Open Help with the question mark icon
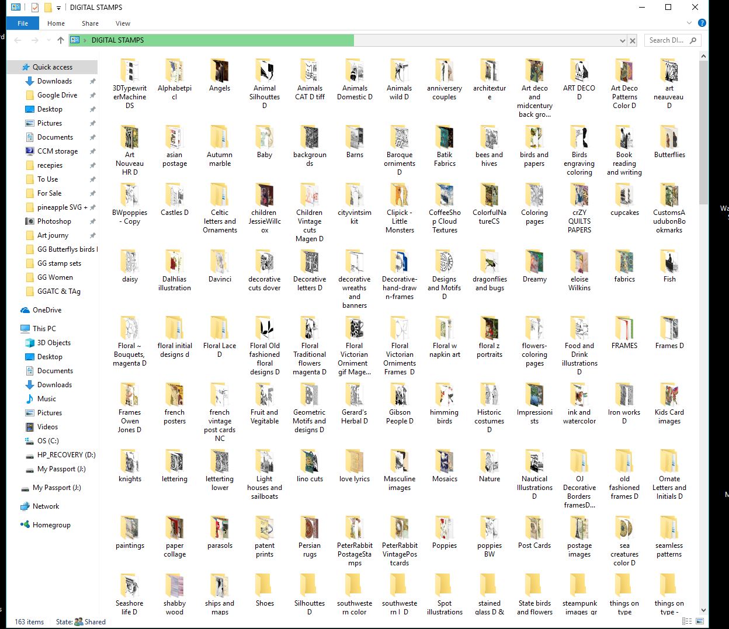The height and width of the screenshot is (629, 729). [702, 23]
